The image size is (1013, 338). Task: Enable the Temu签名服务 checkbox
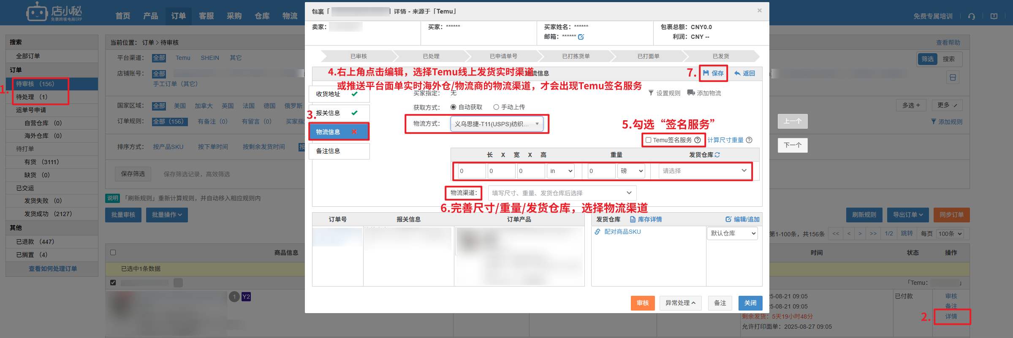tap(648, 140)
